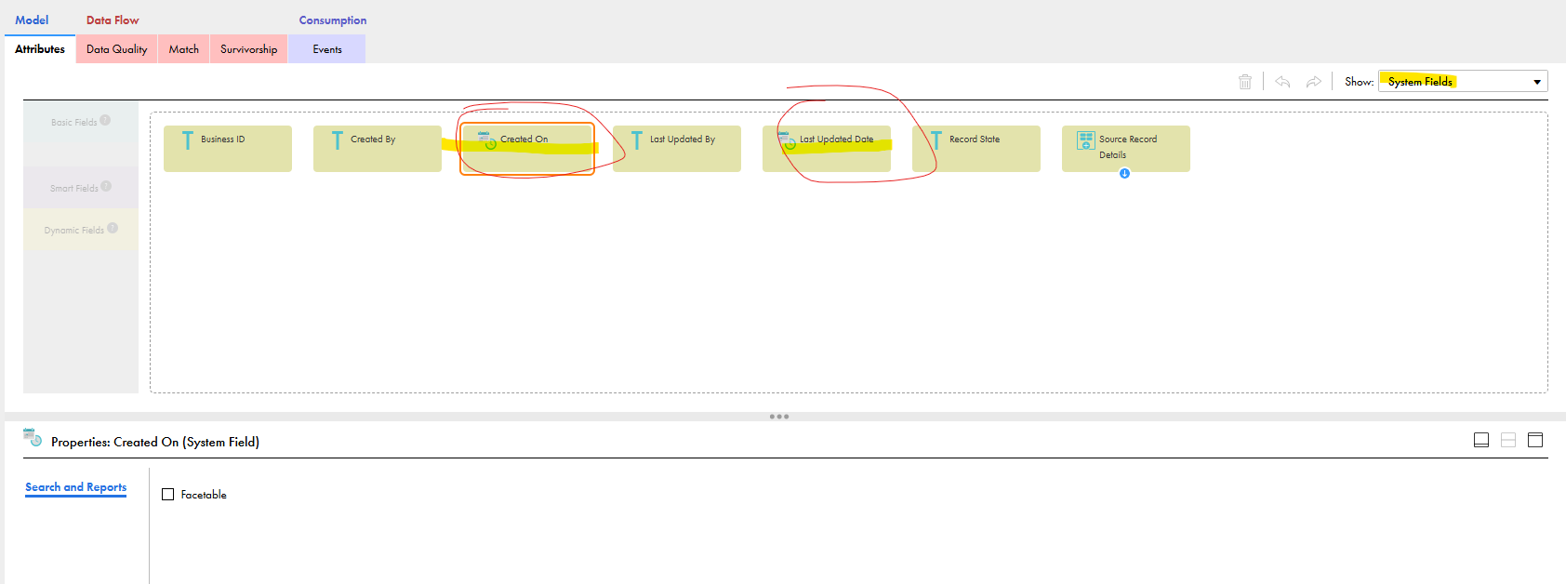Click the Smart Fields palette item
This screenshot has width=1566, height=584.
click(81, 188)
